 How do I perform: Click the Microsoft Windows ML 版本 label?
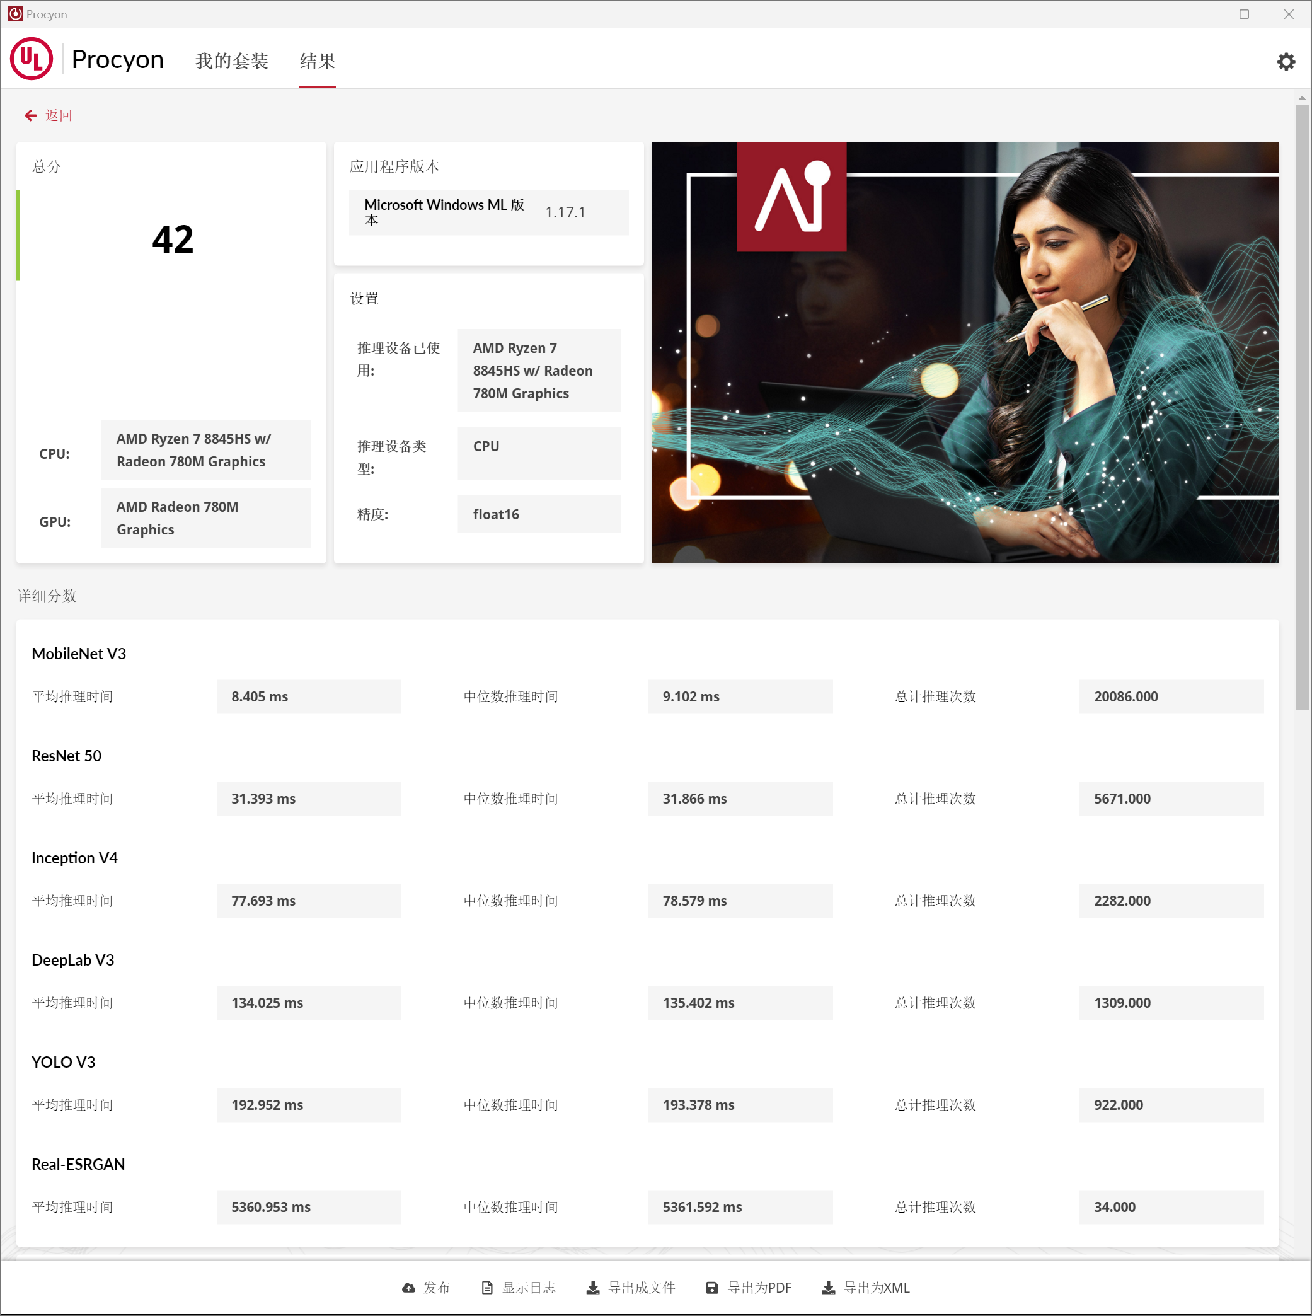click(444, 212)
